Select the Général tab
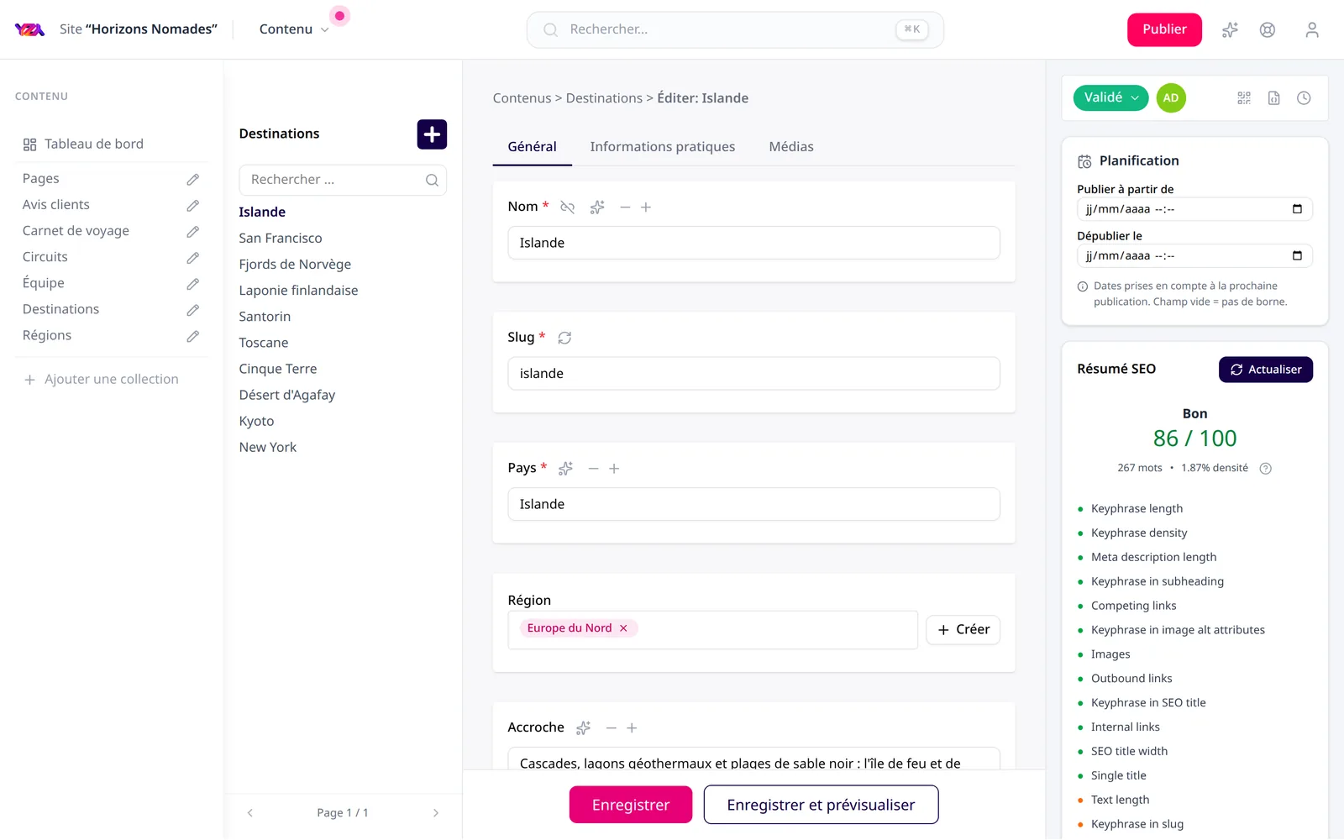 pyautogui.click(x=532, y=147)
